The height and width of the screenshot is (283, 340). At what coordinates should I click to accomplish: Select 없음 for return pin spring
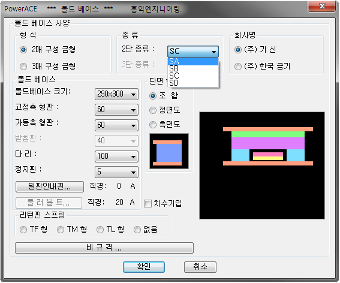[x=137, y=230]
